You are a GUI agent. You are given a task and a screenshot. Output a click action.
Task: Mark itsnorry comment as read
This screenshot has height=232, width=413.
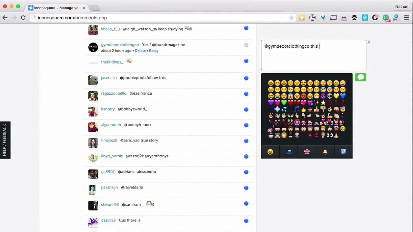tap(246, 110)
